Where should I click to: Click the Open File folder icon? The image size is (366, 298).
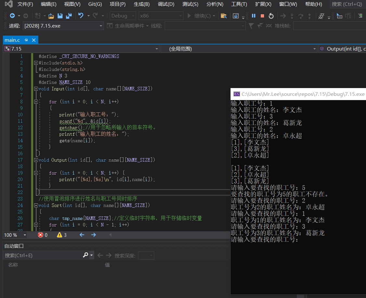tap(51, 16)
